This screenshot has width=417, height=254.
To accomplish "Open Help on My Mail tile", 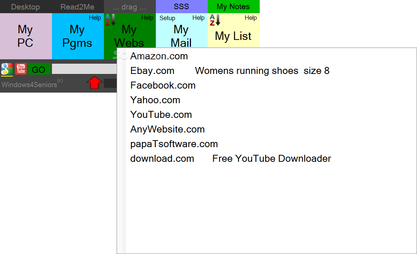I will coord(198,18).
